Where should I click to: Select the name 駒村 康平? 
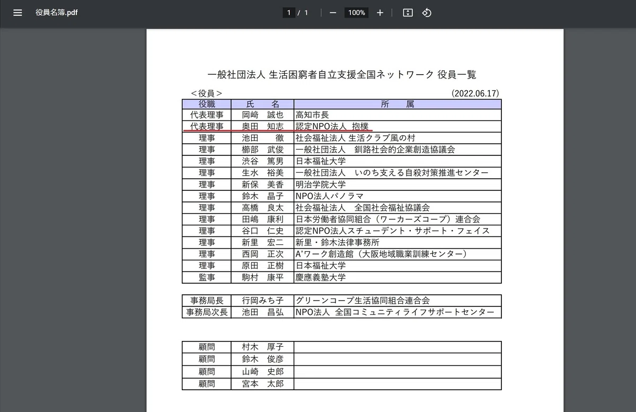coord(262,278)
